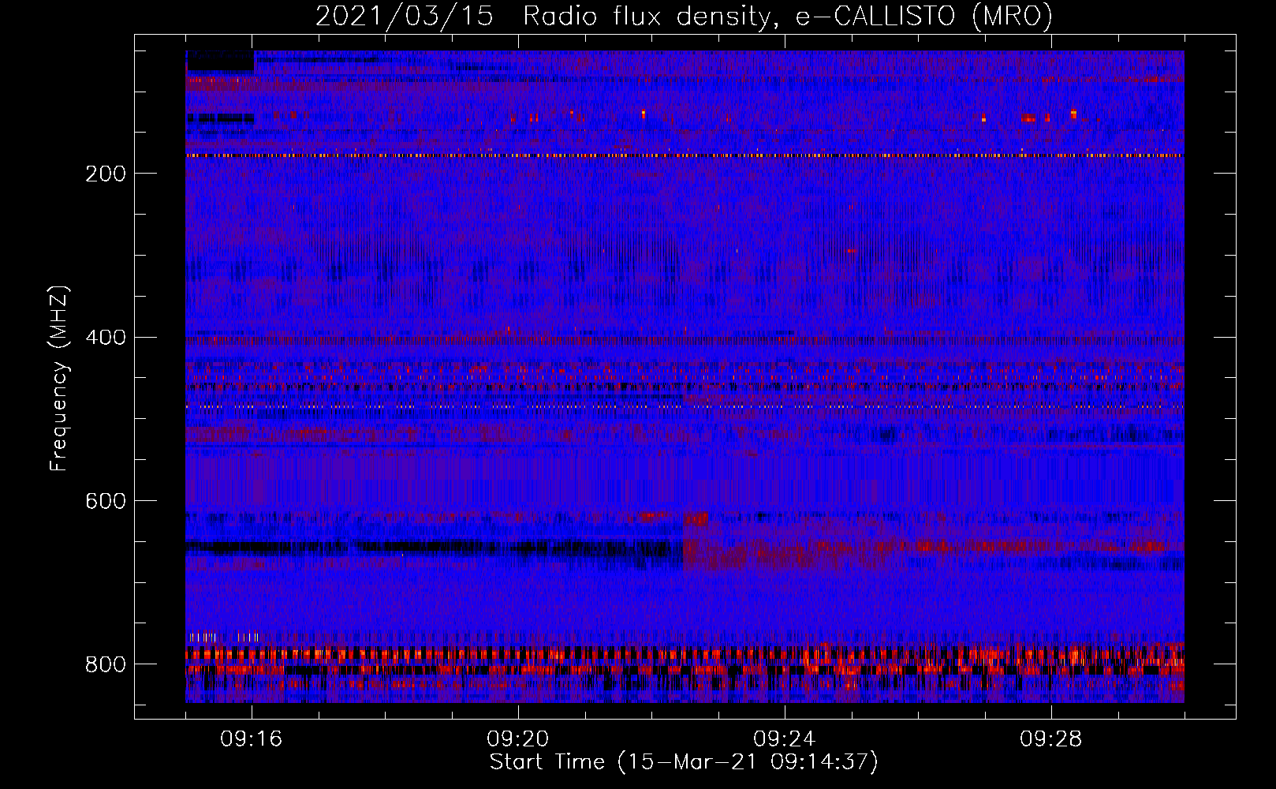Screen dimensions: 1276x789
Task: Select the 600 frequency tick label
Action: pos(106,502)
